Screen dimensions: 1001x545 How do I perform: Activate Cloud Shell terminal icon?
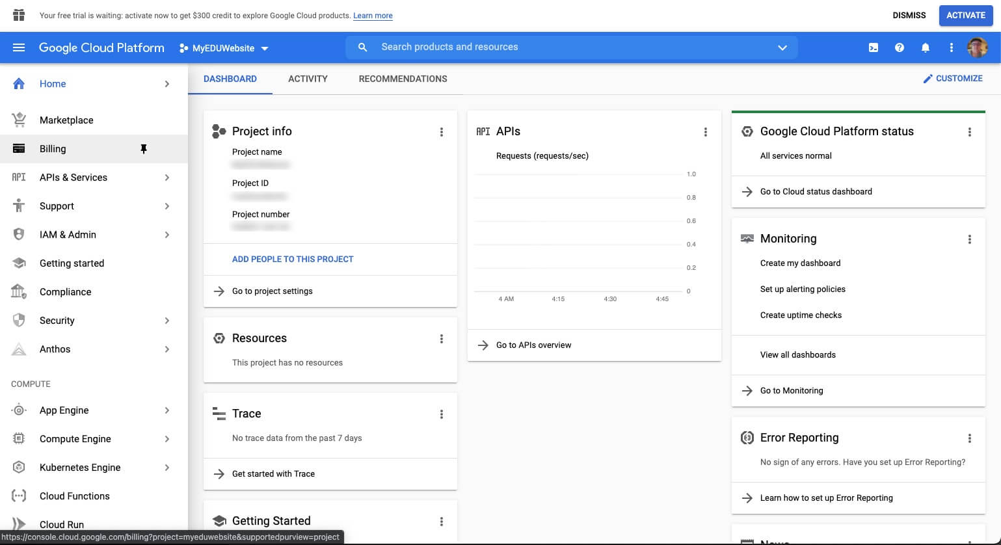tap(874, 47)
